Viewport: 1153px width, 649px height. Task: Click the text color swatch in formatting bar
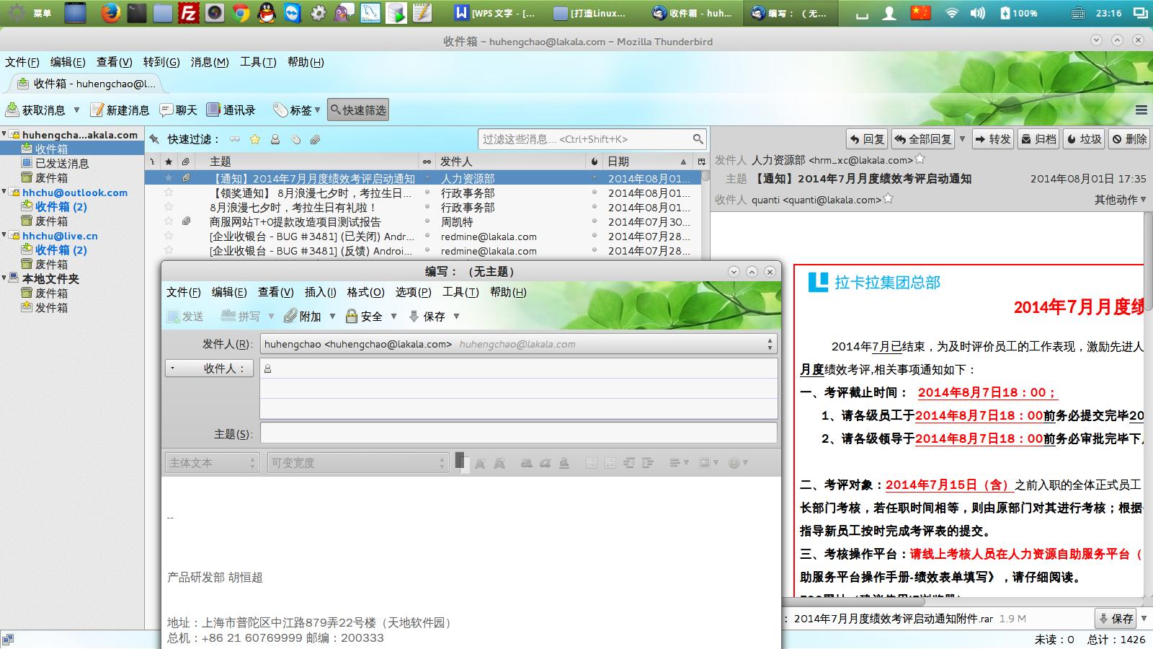(x=460, y=462)
